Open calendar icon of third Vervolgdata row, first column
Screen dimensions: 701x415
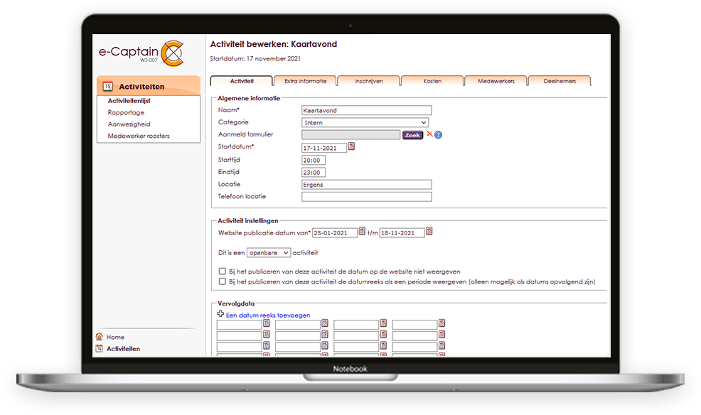pyautogui.click(x=267, y=345)
